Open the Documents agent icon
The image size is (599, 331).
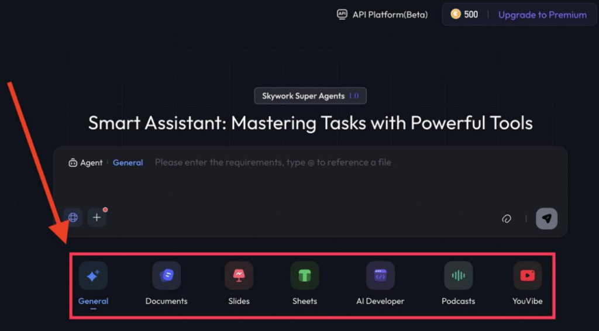166,275
